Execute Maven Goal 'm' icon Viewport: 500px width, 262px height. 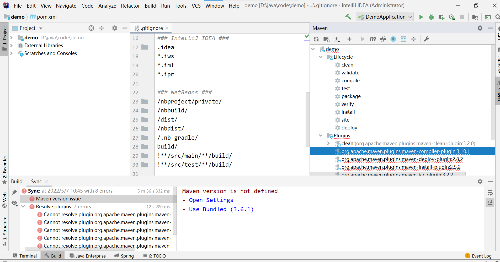point(373,39)
